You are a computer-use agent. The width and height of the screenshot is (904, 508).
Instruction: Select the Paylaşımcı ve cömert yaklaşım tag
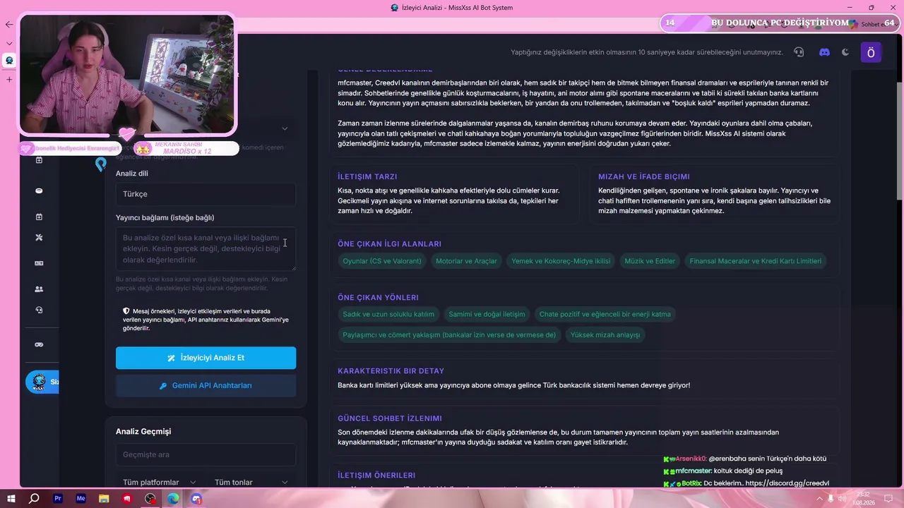pos(449,335)
